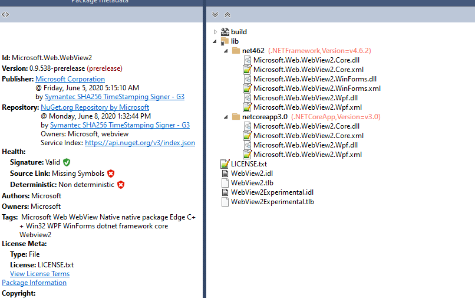Click View License Terms link

click(39, 274)
